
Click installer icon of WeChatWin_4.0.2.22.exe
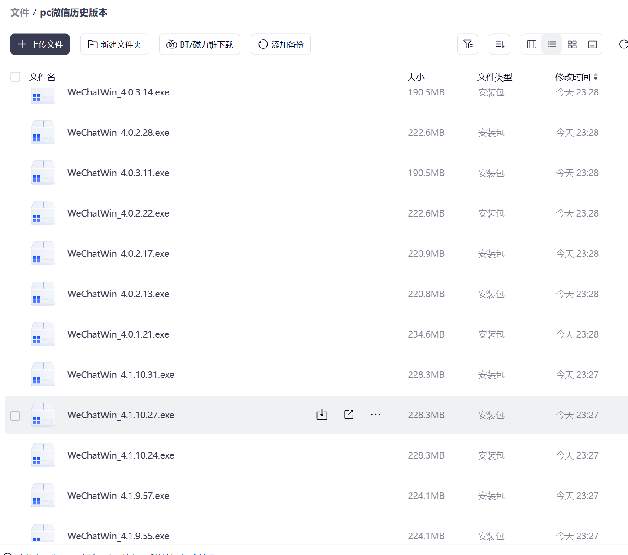tap(43, 213)
